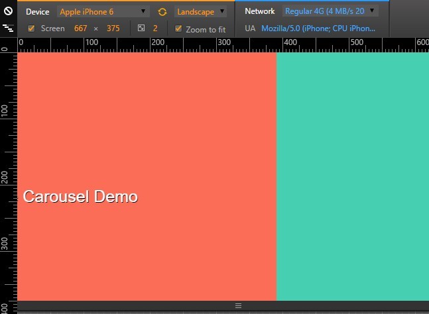429x314 pixels.
Task: Swap screen dimensions with rotate icon
Action: (162, 12)
